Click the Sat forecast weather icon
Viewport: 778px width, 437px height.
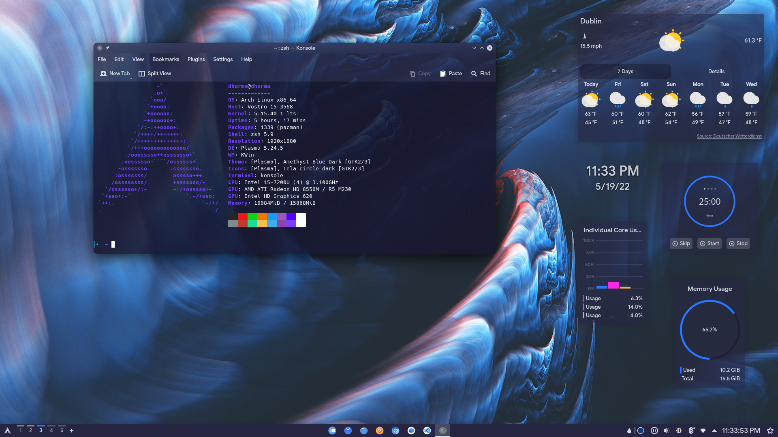tap(644, 99)
